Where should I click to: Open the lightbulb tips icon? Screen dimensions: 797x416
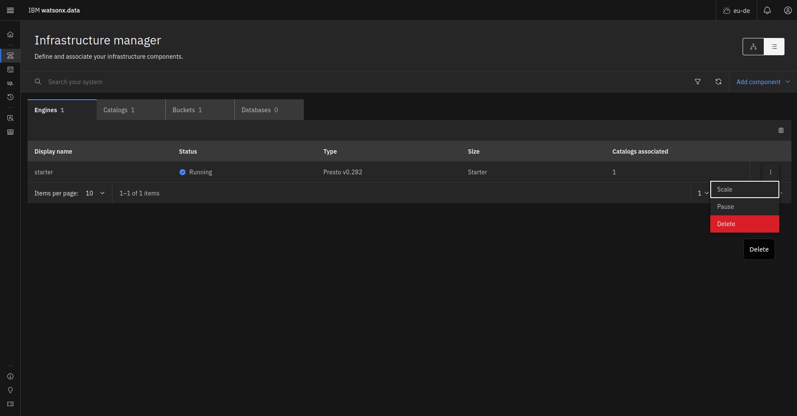[10, 390]
